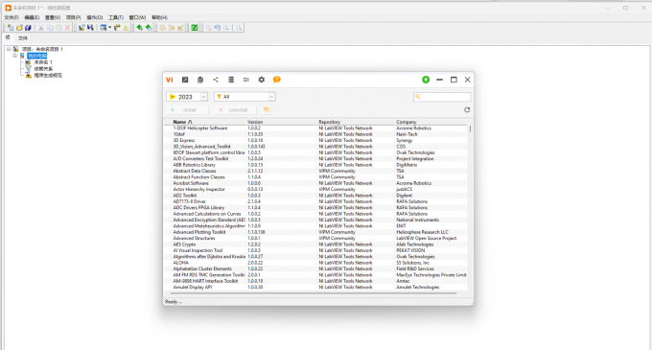Select 依赖关系 in project tree

tap(43, 69)
